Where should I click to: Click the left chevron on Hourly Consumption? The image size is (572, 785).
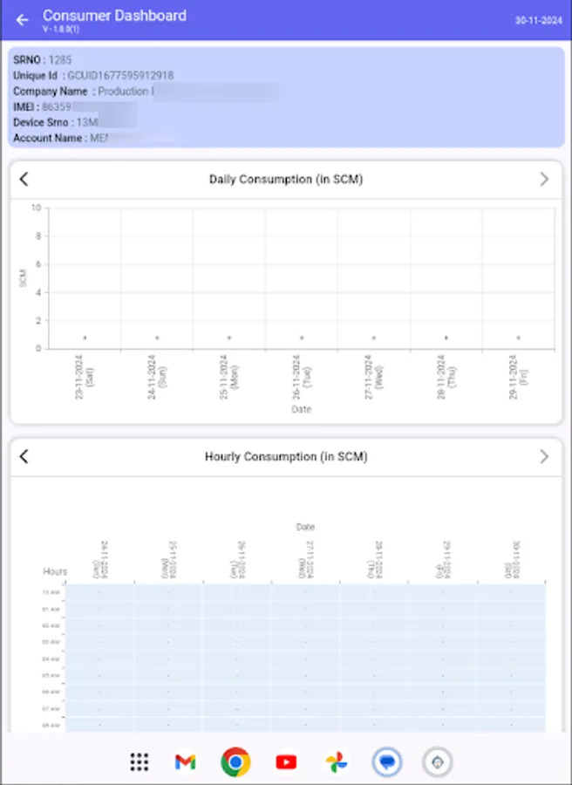pos(24,456)
